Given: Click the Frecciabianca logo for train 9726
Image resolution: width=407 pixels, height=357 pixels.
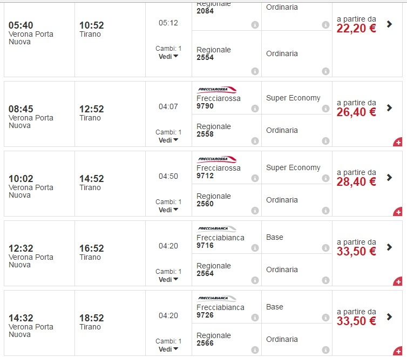Looking at the screenshot, I should click(x=217, y=299).
